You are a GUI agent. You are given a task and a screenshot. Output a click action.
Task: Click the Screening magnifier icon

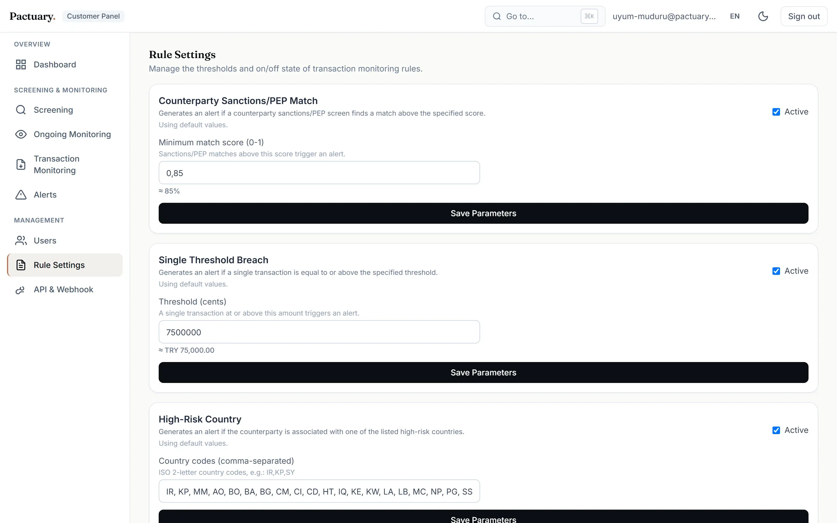pyautogui.click(x=21, y=110)
